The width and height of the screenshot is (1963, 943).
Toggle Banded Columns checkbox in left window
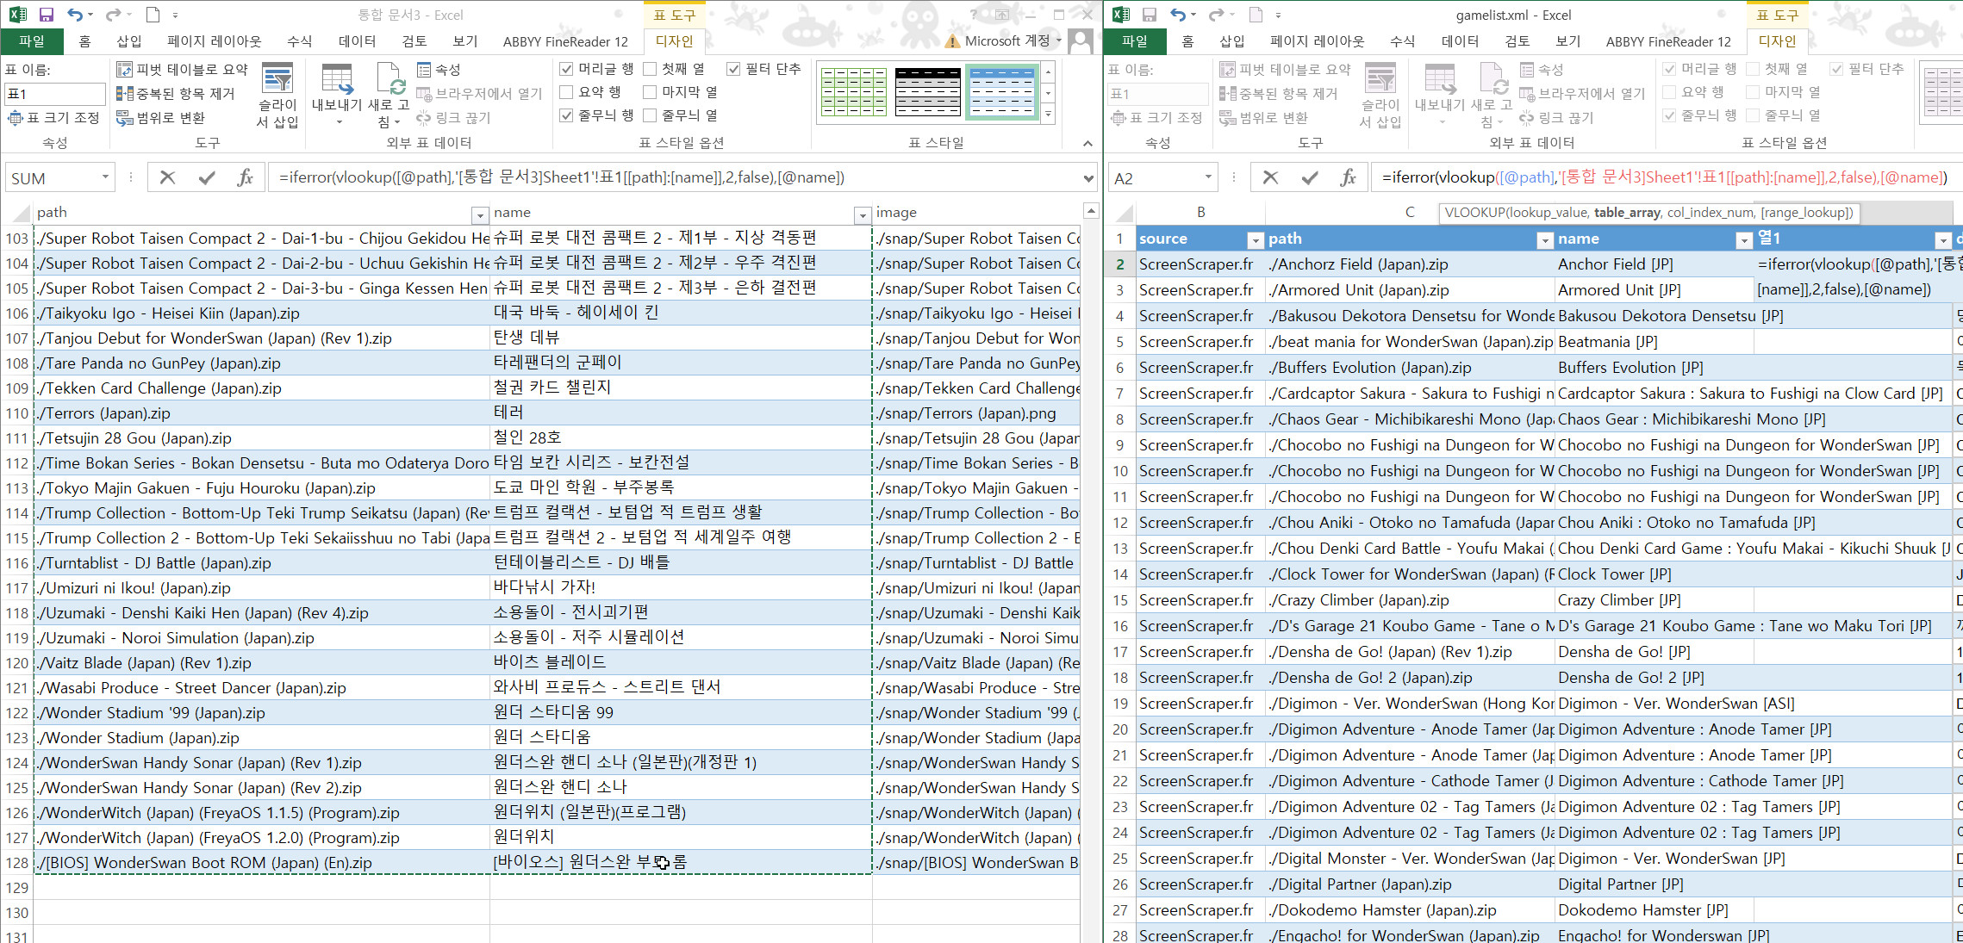pos(680,115)
